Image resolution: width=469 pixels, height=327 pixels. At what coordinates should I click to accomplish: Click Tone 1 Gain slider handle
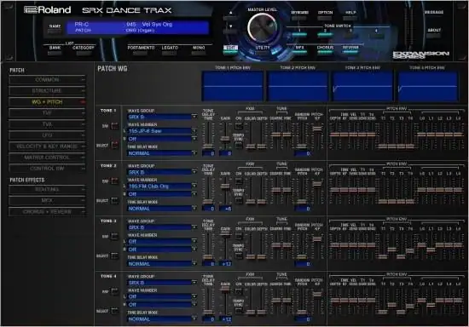(x=225, y=139)
